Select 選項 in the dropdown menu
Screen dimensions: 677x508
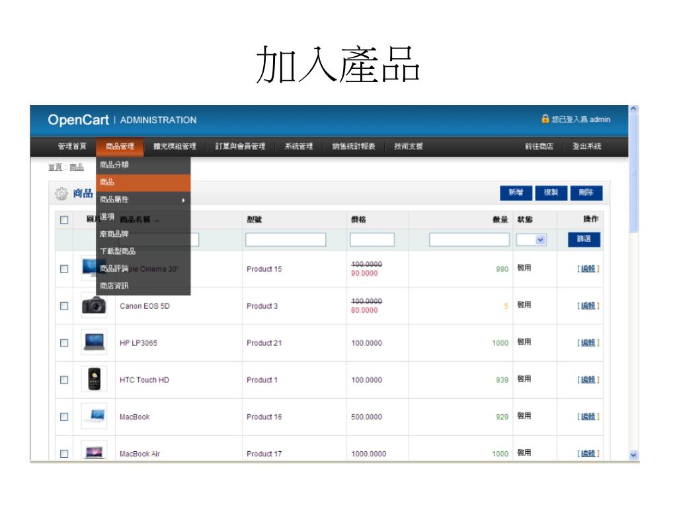point(143,217)
